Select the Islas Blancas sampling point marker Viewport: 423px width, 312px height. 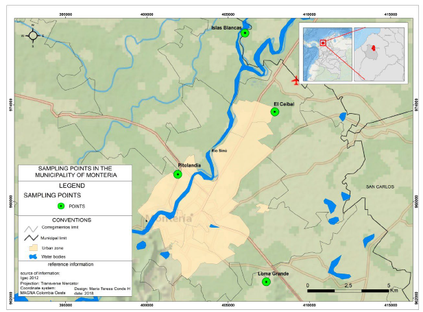[245, 34]
